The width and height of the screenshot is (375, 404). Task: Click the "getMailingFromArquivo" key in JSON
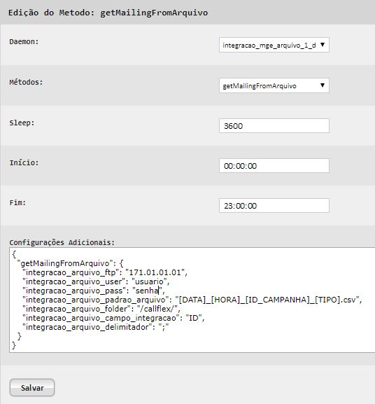[65, 263]
